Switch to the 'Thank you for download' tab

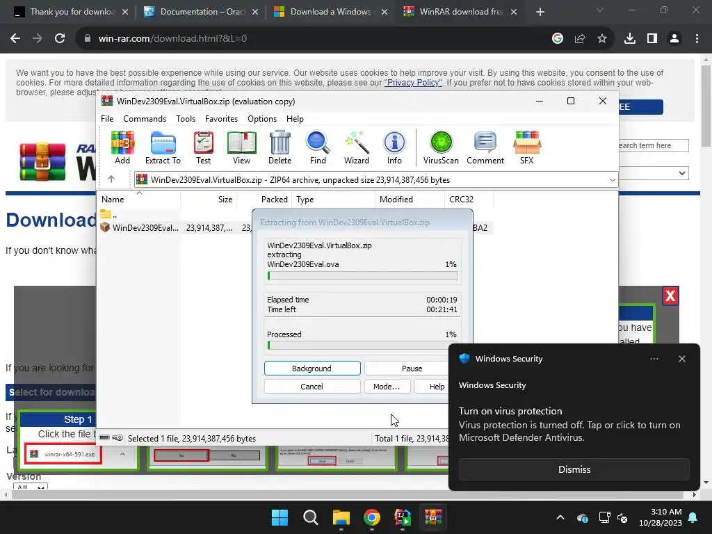pos(72,12)
